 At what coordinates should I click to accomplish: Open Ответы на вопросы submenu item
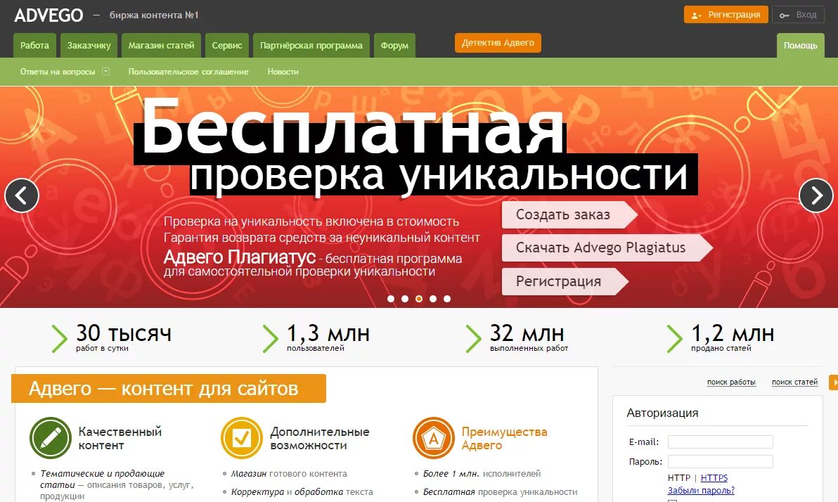58,72
